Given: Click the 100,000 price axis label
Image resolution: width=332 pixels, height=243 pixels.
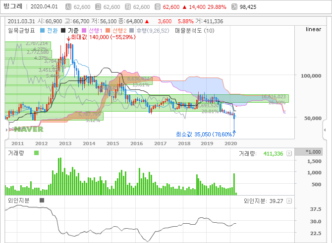Looking at the screenshot, I should [x=311, y=76].
